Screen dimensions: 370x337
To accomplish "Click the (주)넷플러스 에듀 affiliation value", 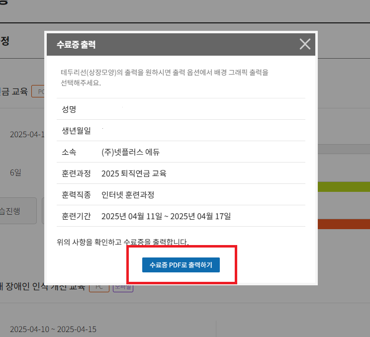I will (130, 152).
